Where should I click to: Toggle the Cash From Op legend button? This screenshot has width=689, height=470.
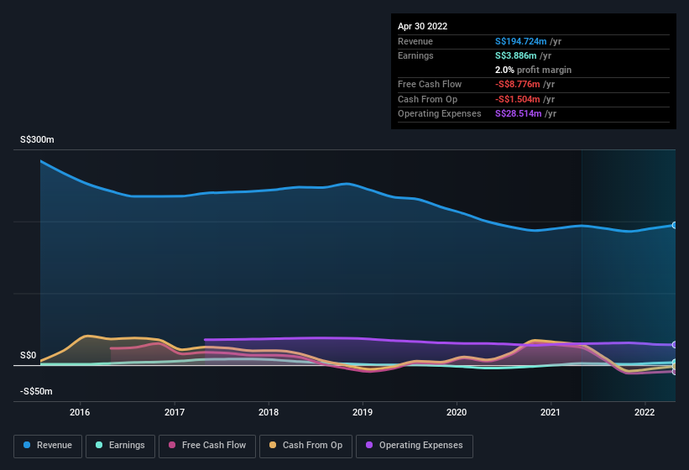305,446
